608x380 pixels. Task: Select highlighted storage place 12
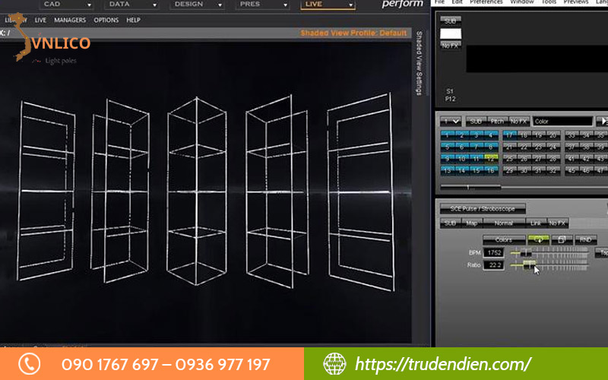pos(491,159)
